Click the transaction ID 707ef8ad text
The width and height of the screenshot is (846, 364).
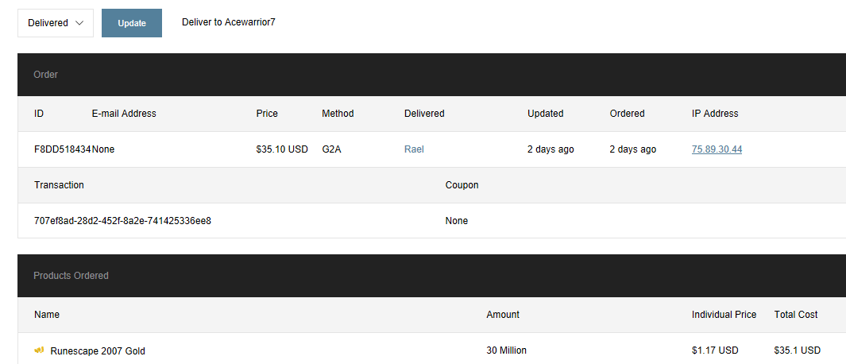[122, 221]
